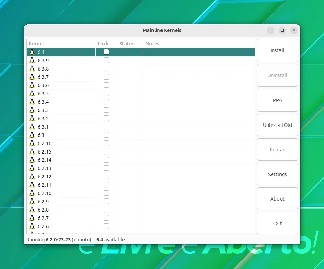The height and width of the screenshot is (269, 324).
Task: Open the PPA button
Action: tap(277, 100)
